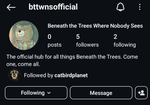The image size is (150, 105).
Task: Tap the "followers" label text
Action: coord(87,45)
